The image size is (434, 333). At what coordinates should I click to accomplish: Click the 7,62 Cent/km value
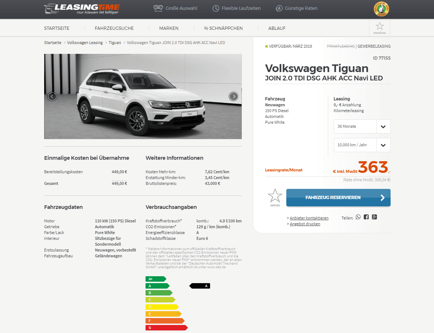pyautogui.click(x=217, y=172)
